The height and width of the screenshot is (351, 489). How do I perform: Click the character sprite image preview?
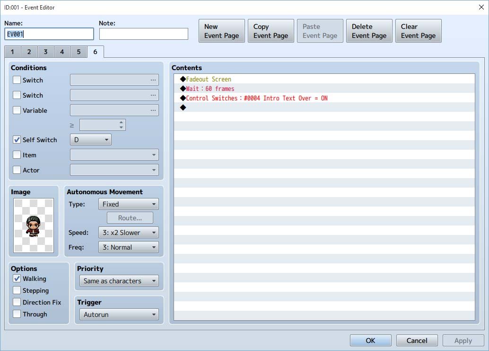click(34, 225)
